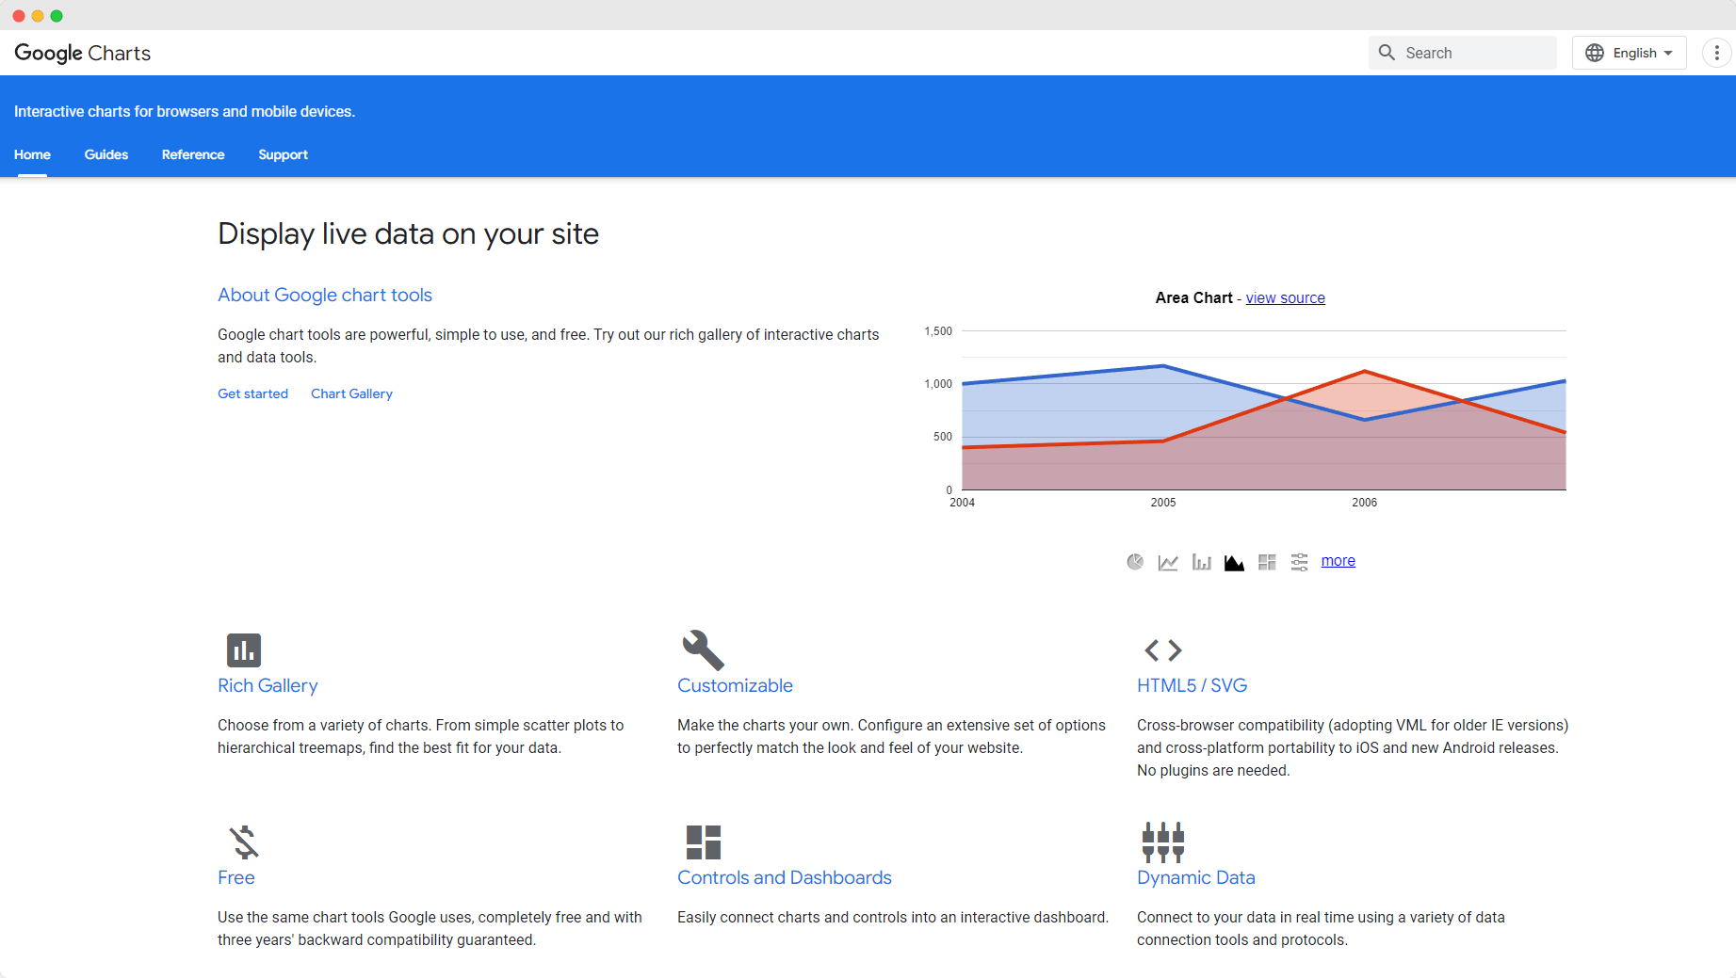Click the globe language icon
The image size is (1736, 978).
(1595, 53)
